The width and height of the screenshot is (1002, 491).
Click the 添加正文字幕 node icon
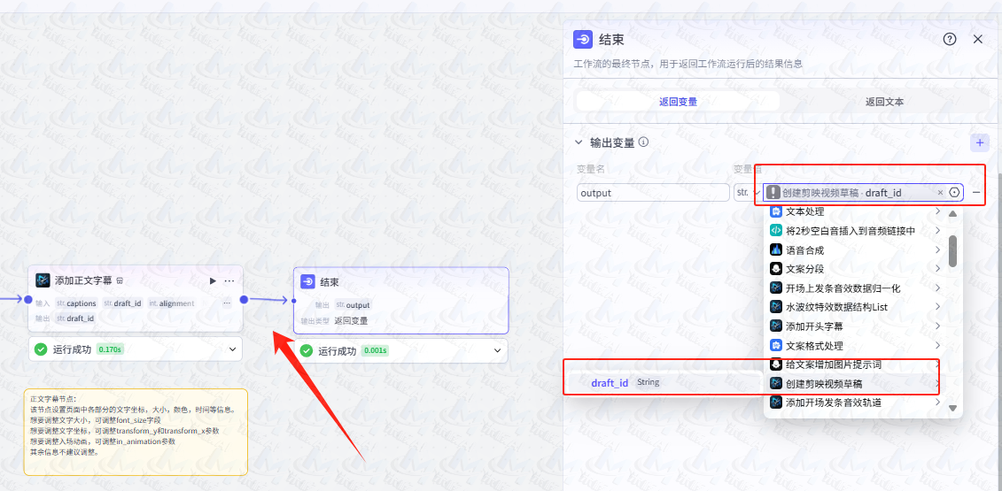[43, 280]
